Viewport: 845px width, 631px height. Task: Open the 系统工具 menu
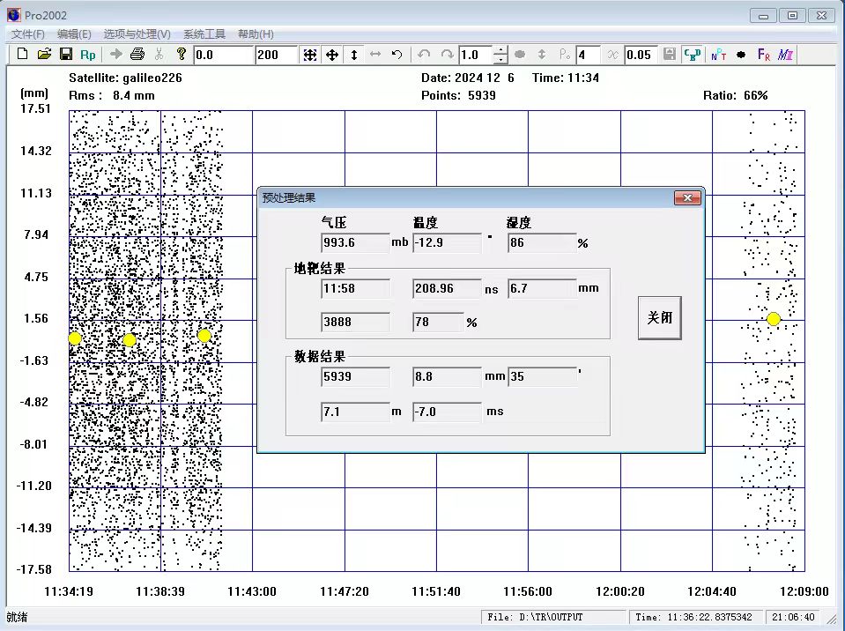pyautogui.click(x=204, y=34)
